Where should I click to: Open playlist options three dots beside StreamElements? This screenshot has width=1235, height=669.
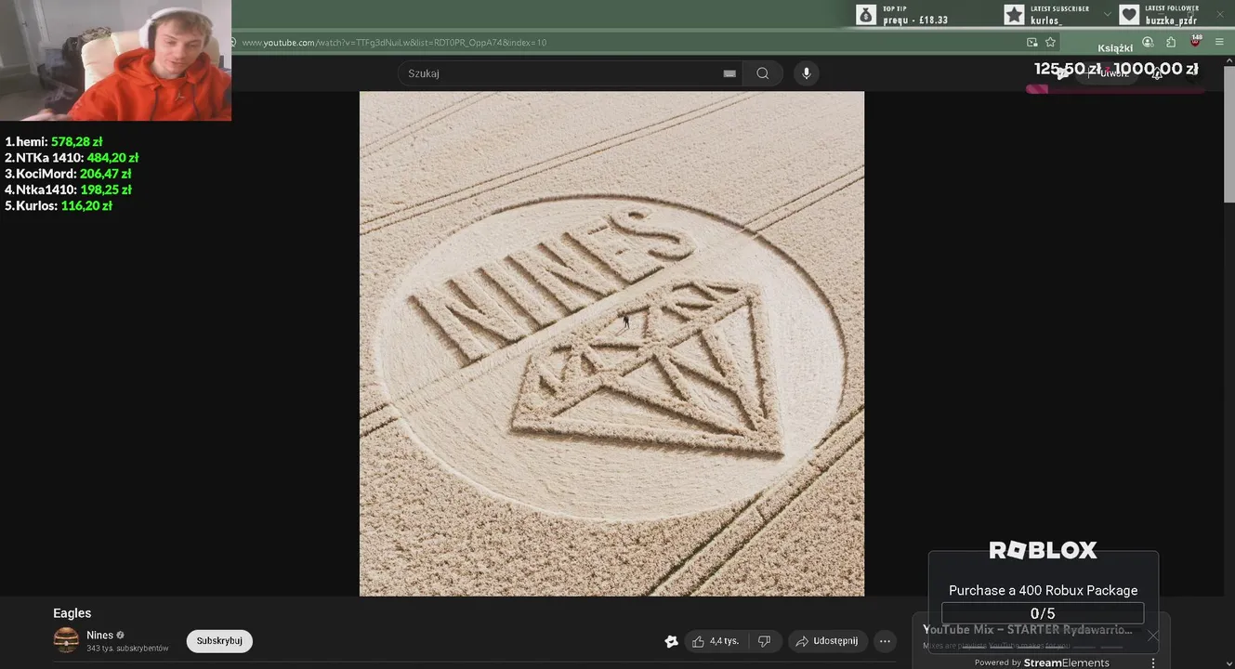point(1153,662)
